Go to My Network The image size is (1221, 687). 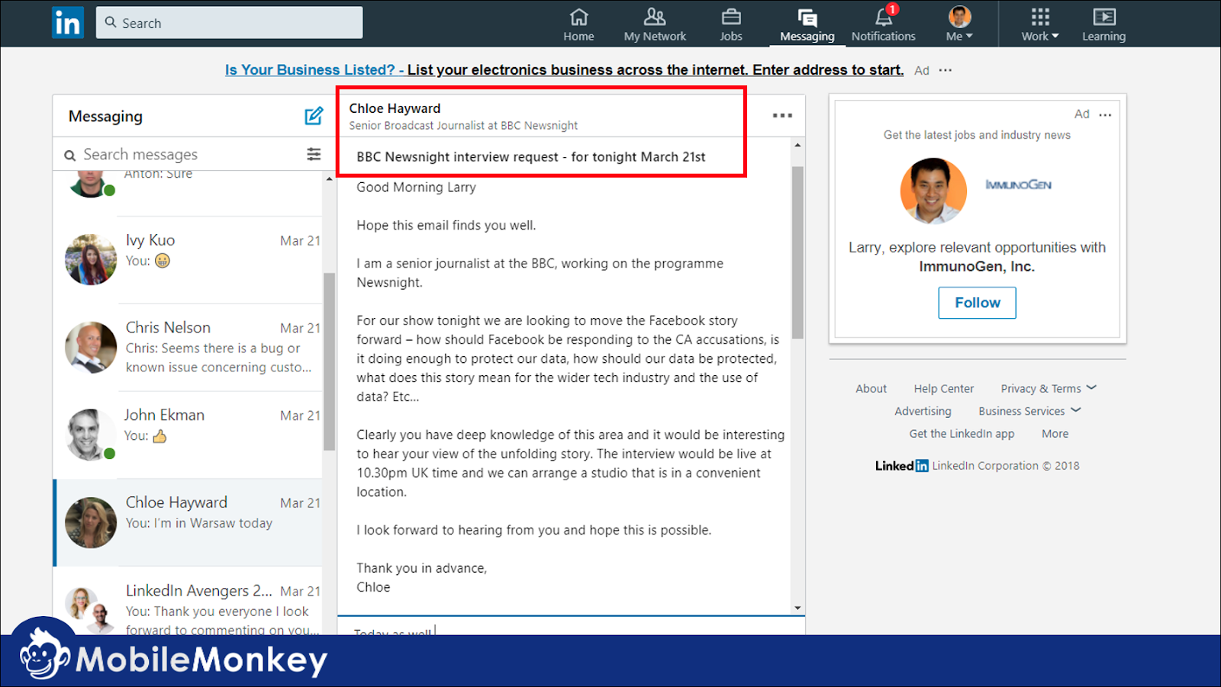click(655, 24)
